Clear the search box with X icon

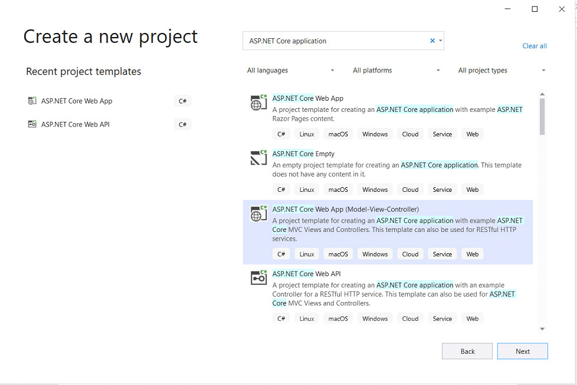432,41
